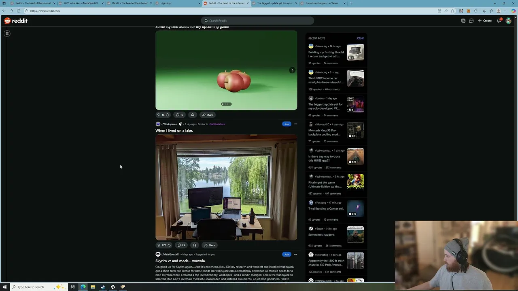
Task: Click the Reddit logo home link
Action: (x=16, y=21)
